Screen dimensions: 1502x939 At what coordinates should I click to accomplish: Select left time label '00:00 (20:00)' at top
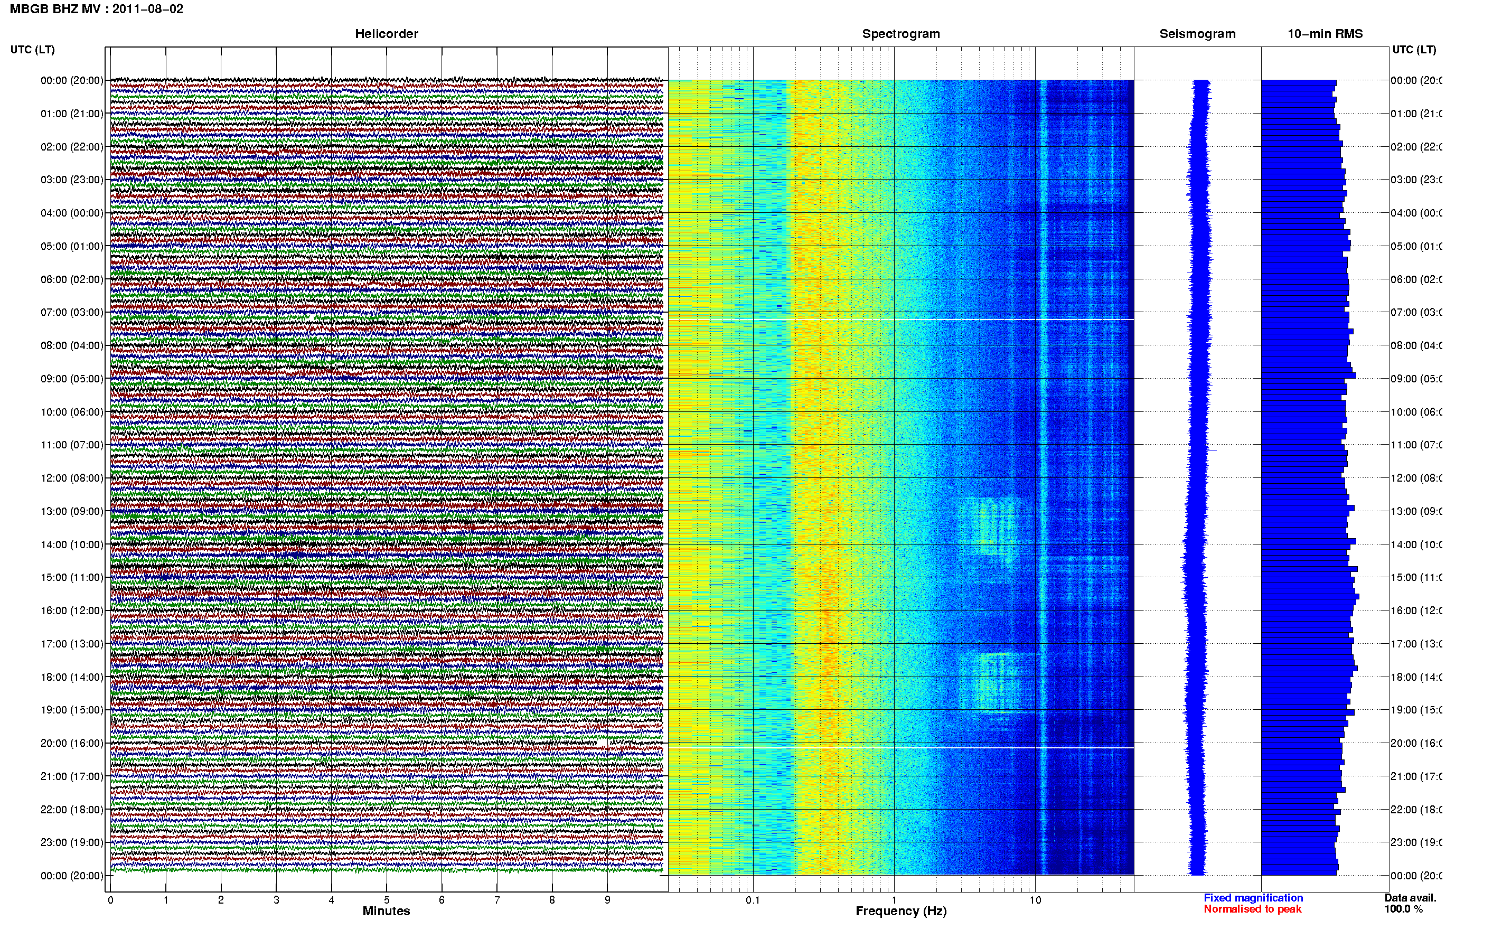[72, 80]
